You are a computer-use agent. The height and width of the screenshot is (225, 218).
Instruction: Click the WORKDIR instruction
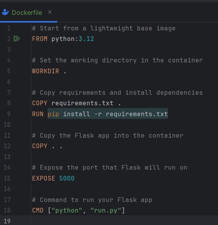(x=45, y=71)
